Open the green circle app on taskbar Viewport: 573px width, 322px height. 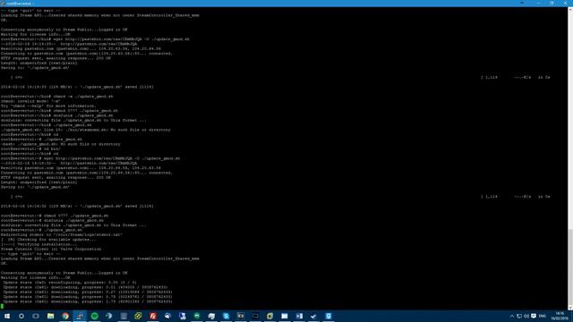click(x=94, y=316)
